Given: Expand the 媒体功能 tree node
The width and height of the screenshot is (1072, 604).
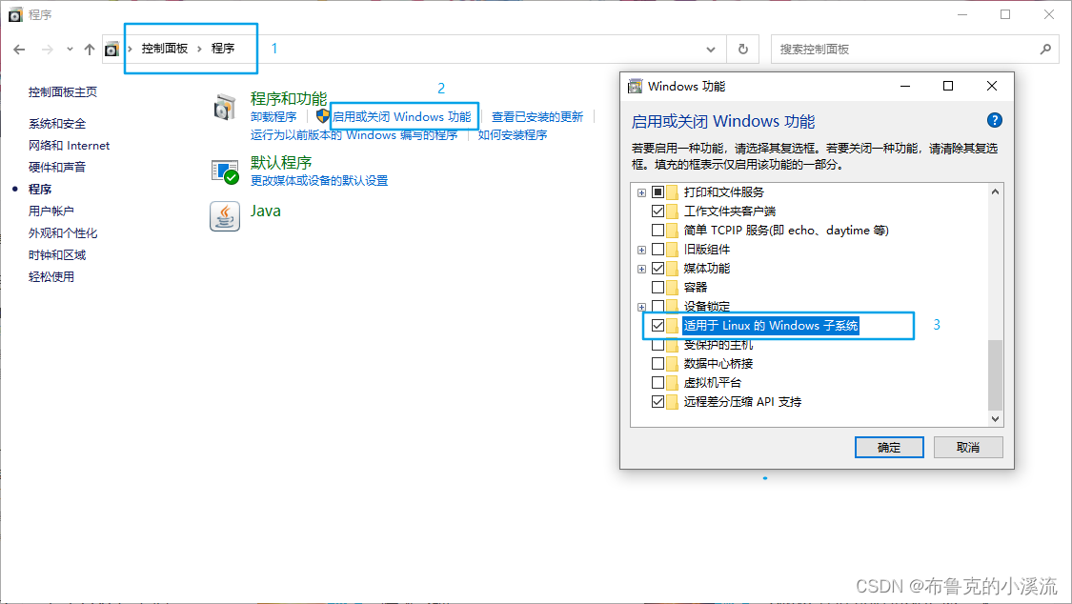Looking at the screenshot, I should [642, 268].
